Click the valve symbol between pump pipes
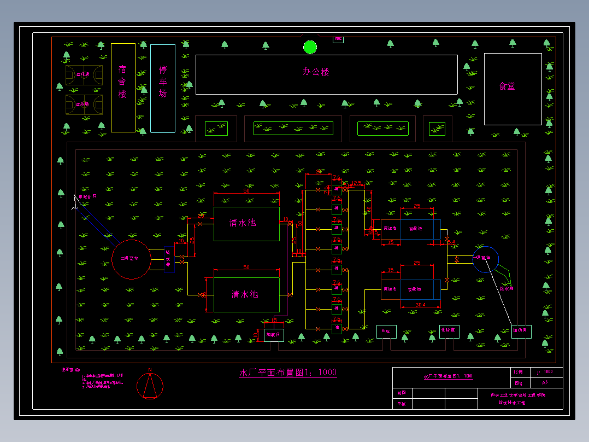The image size is (589, 442). 456,259
